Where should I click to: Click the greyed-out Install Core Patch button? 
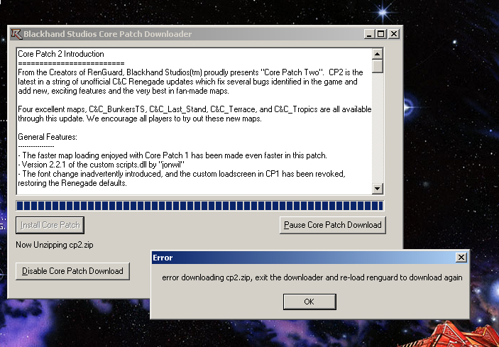pyautogui.click(x=50, y=225)
